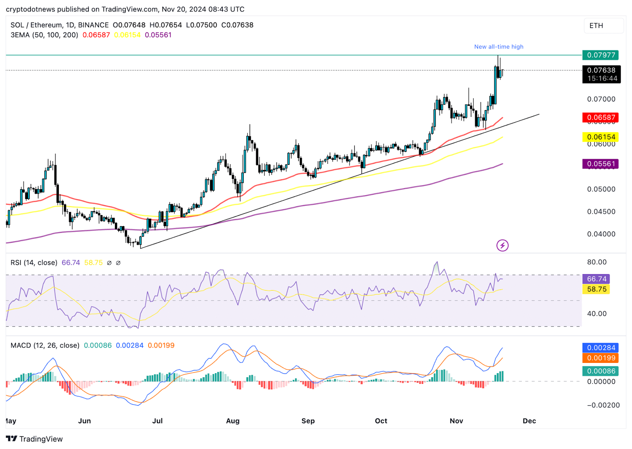
Task: Click the blue MACD value 0.00284 badge
Action: (601, 348)
